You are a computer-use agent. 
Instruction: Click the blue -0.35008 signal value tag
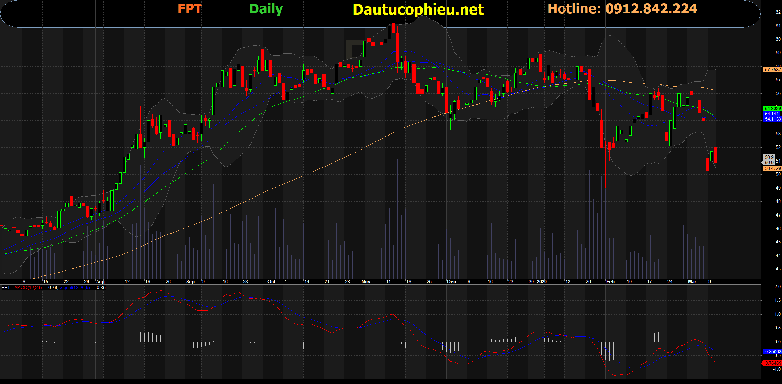772,351
